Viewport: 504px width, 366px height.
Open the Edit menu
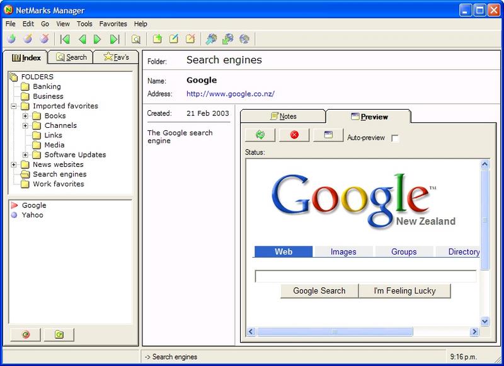28,24
